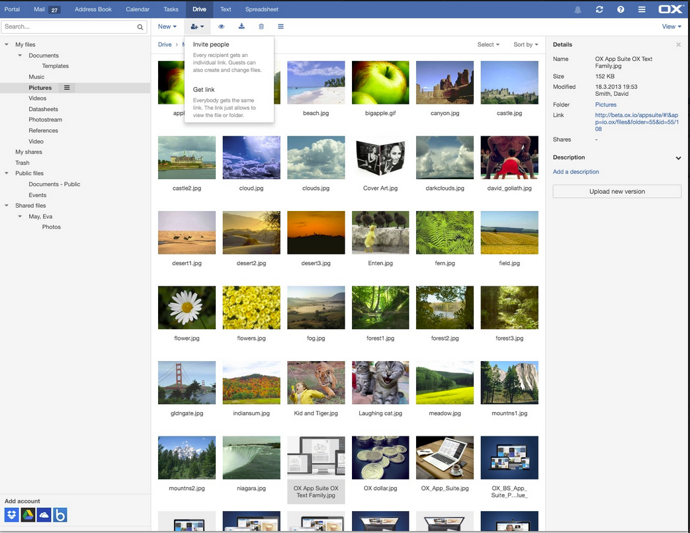Open the help question mark icon

coord(621,9)
